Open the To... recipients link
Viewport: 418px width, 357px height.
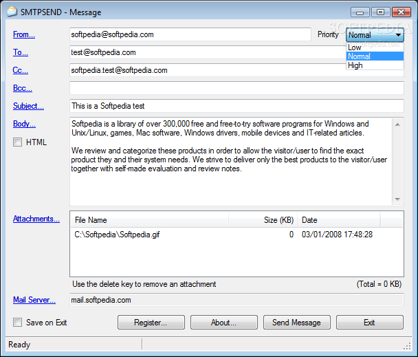20,52
